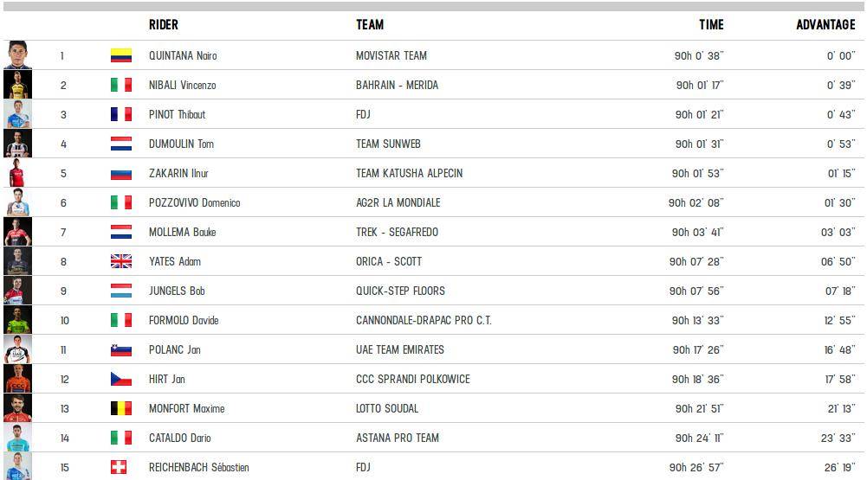Open Tom Dumoulin's rider photo
This screenshot has width=867, height=480.
pyautogui.click(x=17, y=143)
